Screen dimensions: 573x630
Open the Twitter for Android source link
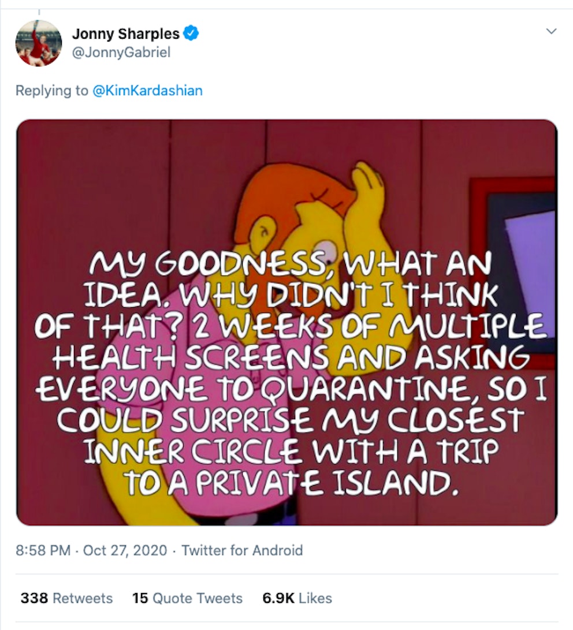(x=242, y=550)
